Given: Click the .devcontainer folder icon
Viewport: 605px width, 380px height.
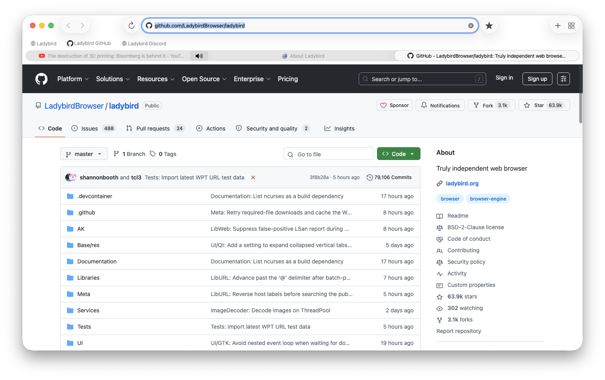Looking at the screenshot, I should (70, 196).
